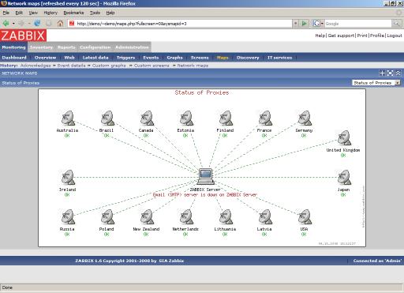The width and height of the screenshot is (404, 293).
Task: Open the address bar history dropdown arrow
Action: 296,24
